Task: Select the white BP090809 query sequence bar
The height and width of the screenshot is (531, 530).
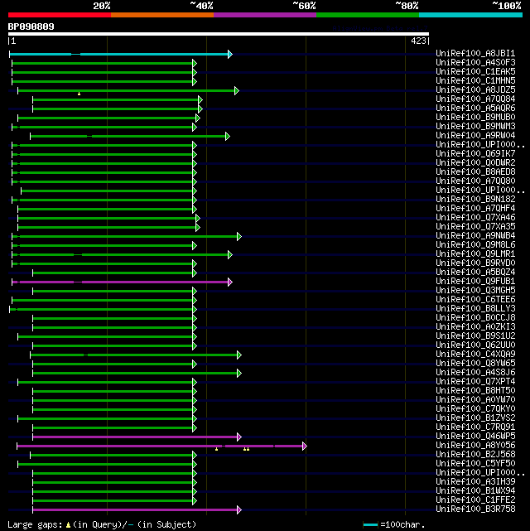Action: (x=219, y=34)
